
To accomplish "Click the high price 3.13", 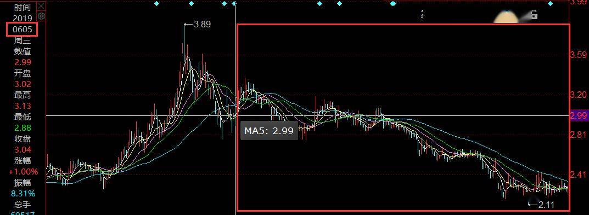I will point(22,106).
